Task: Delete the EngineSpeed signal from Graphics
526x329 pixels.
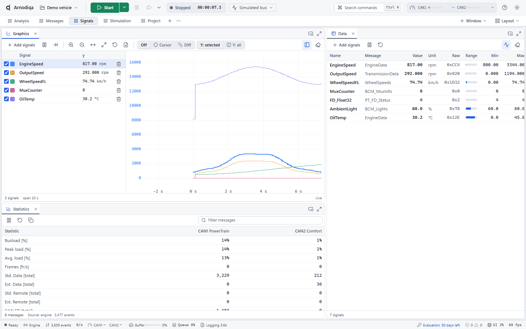Action: 119,64
